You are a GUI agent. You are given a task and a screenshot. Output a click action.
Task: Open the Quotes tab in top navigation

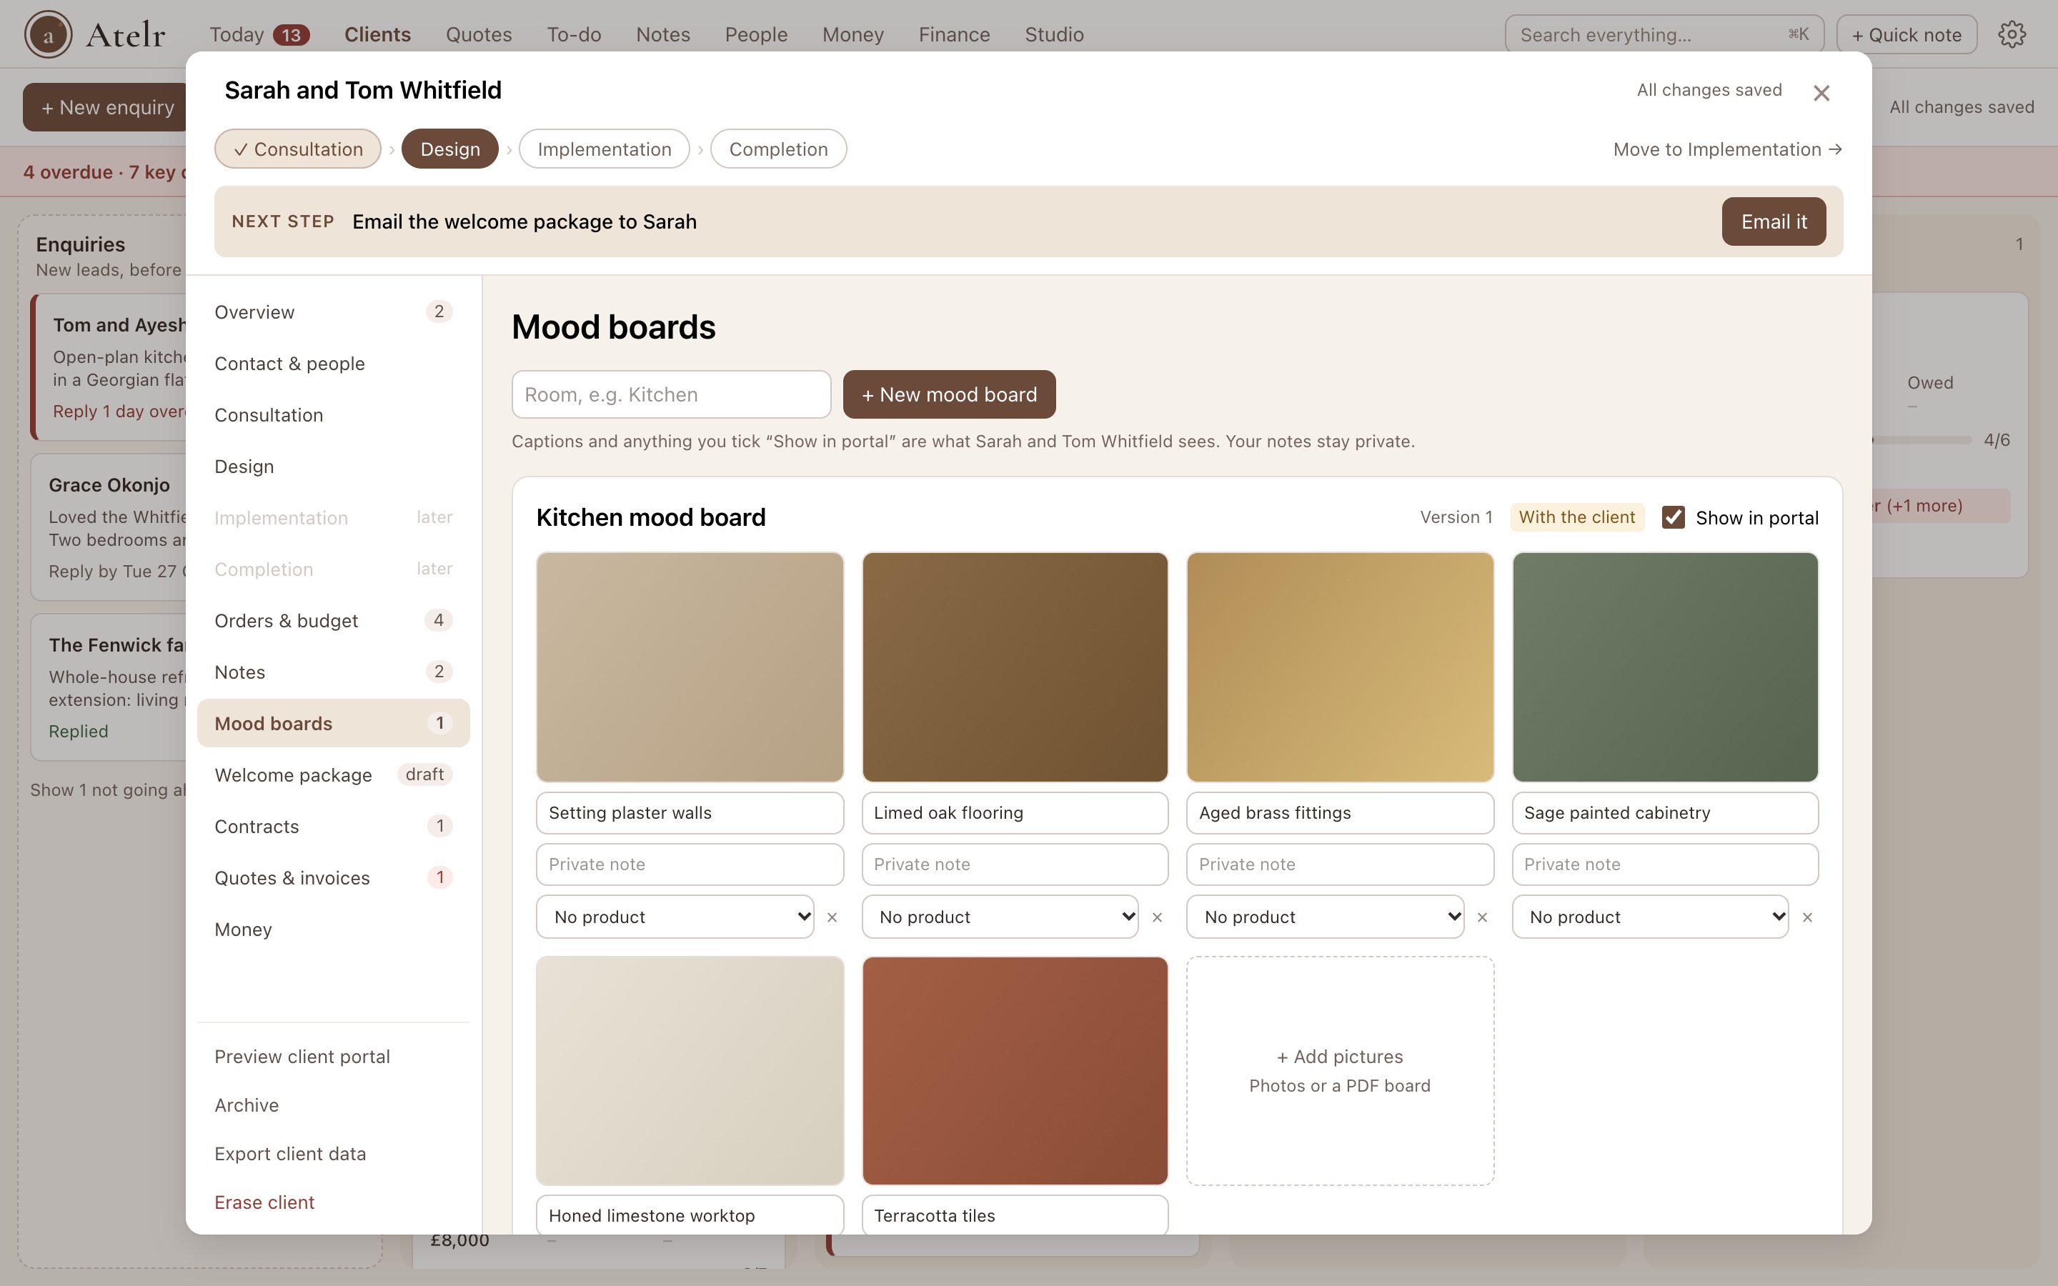(x=479, y=34)
